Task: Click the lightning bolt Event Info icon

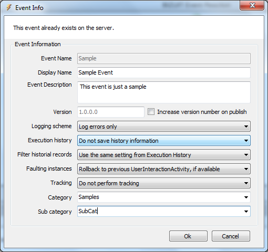Action: click(9, 7)
